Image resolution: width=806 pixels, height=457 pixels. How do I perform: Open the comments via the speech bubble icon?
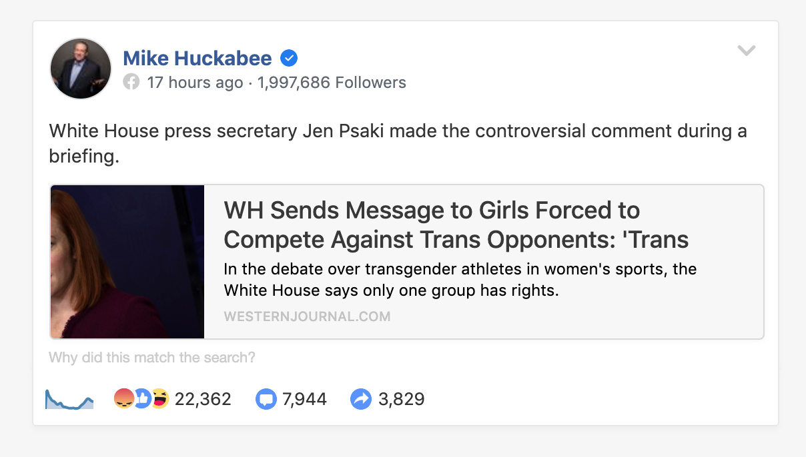(x=266, y=398)
